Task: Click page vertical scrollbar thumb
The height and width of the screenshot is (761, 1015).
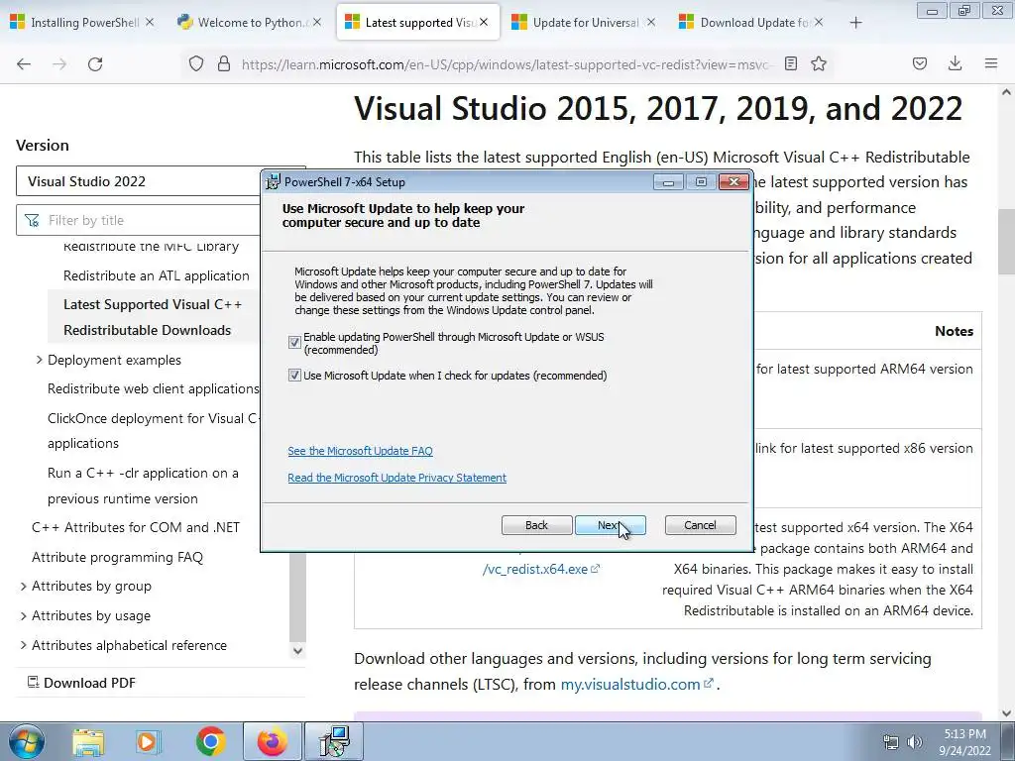Action: 1007,242
